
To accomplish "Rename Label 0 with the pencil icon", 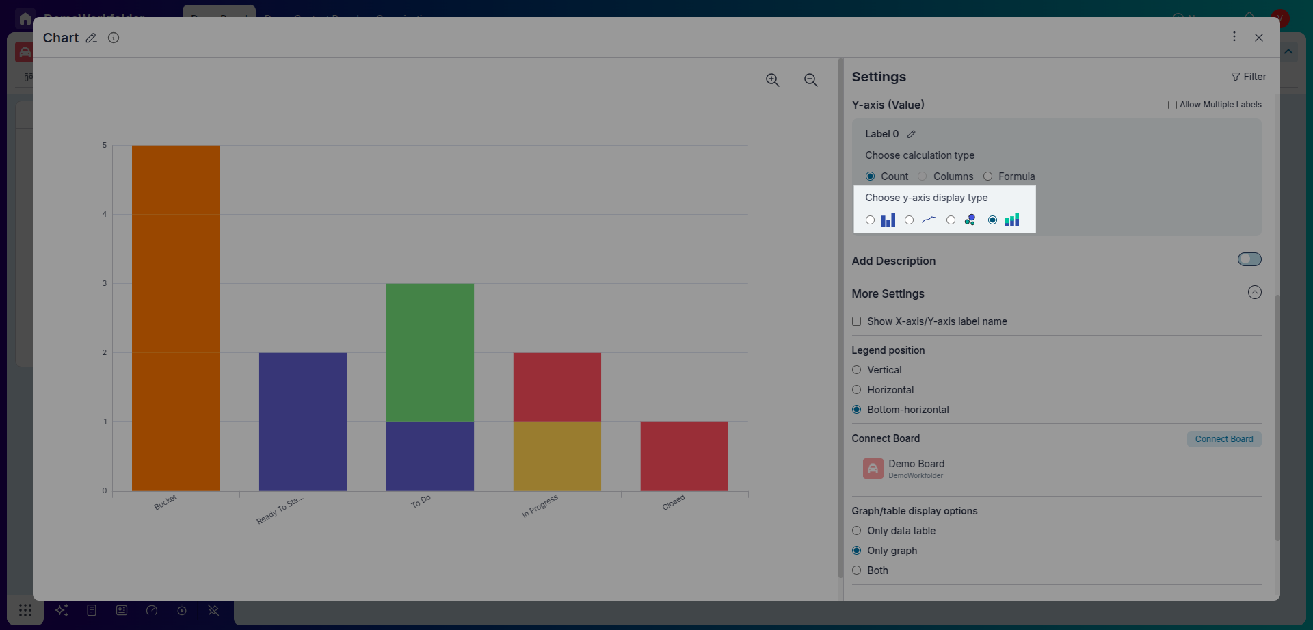I will pyautogui.click(x=912, y=135).
